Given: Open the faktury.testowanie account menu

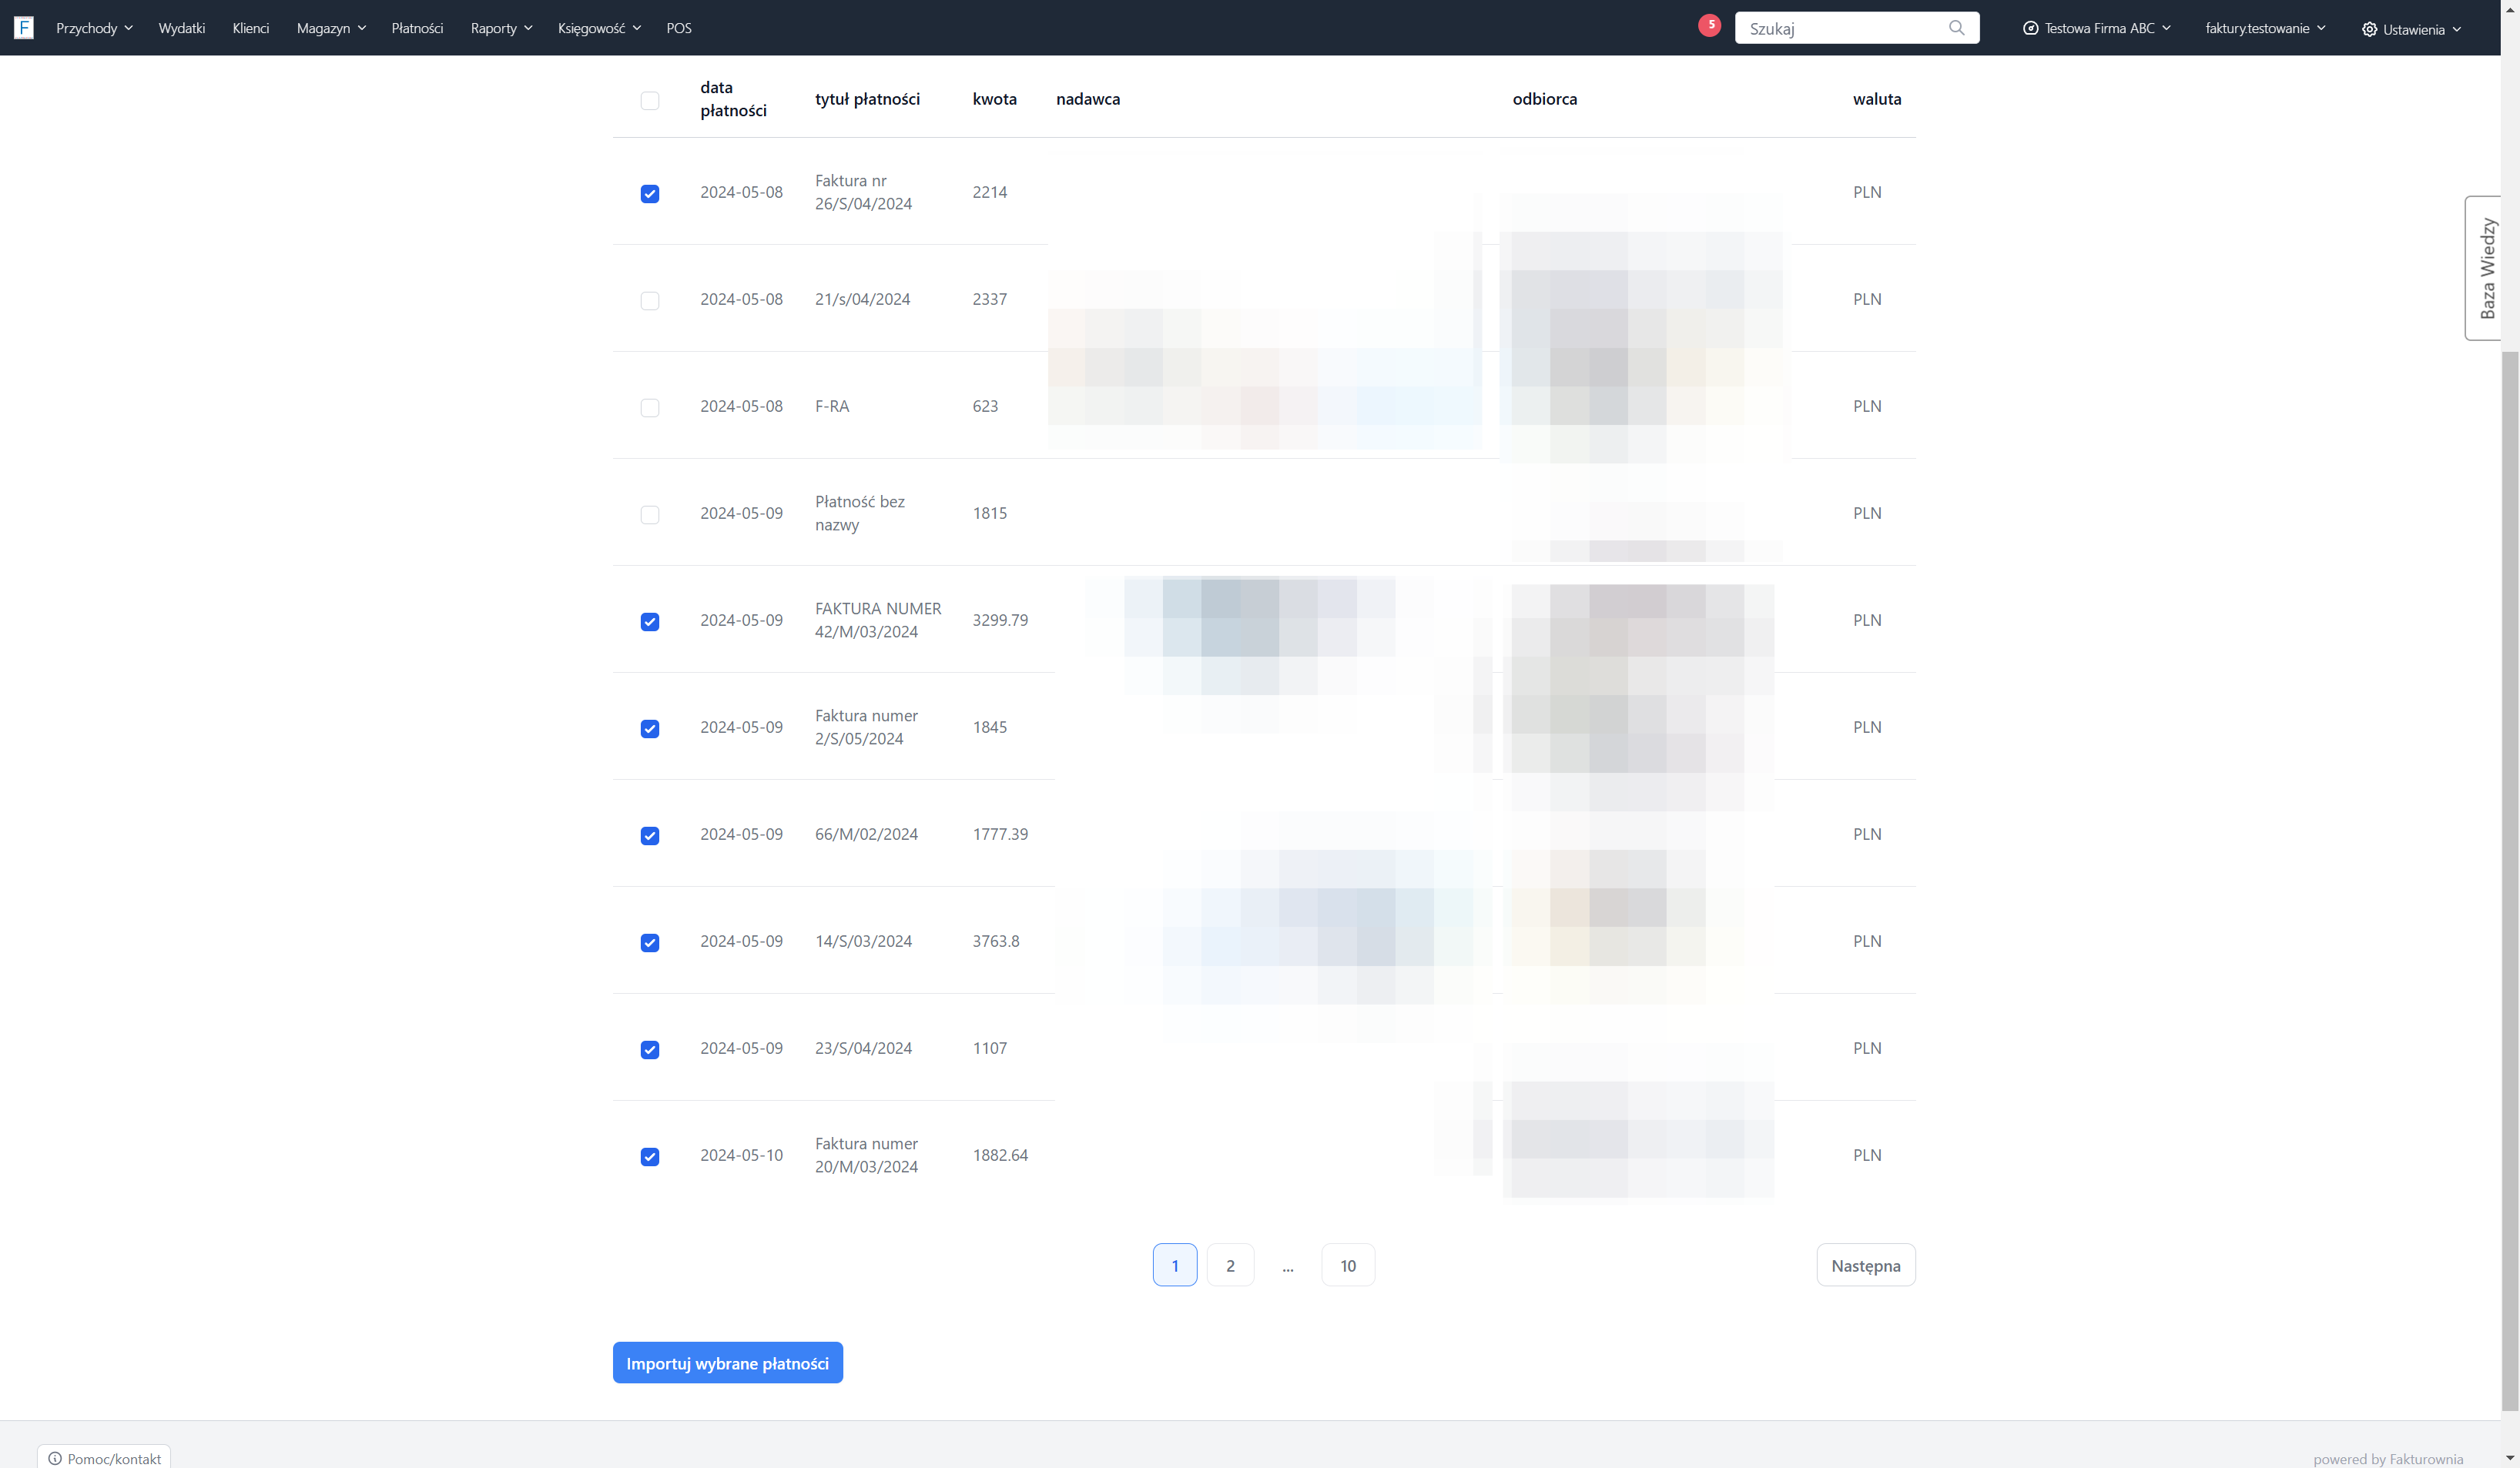Looking at the screenshot, I should click(x=2265, y=28).
